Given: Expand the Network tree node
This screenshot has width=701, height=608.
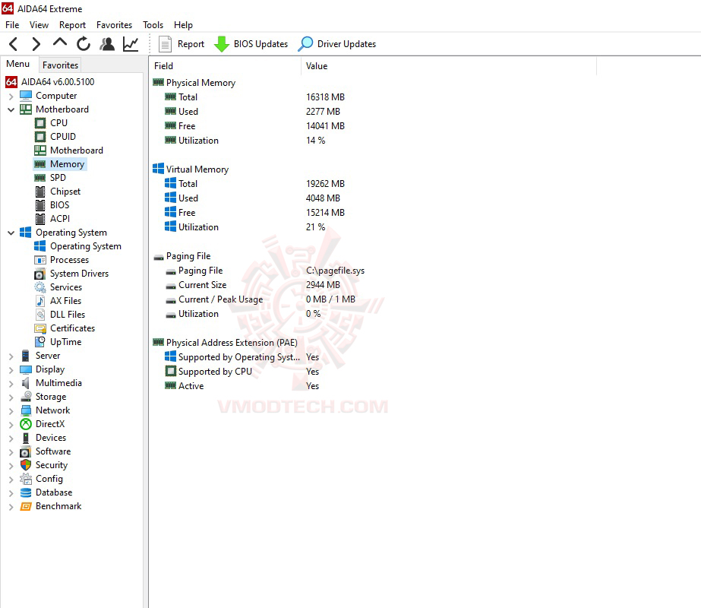Looking at the screenshot, I should [11, 410].
